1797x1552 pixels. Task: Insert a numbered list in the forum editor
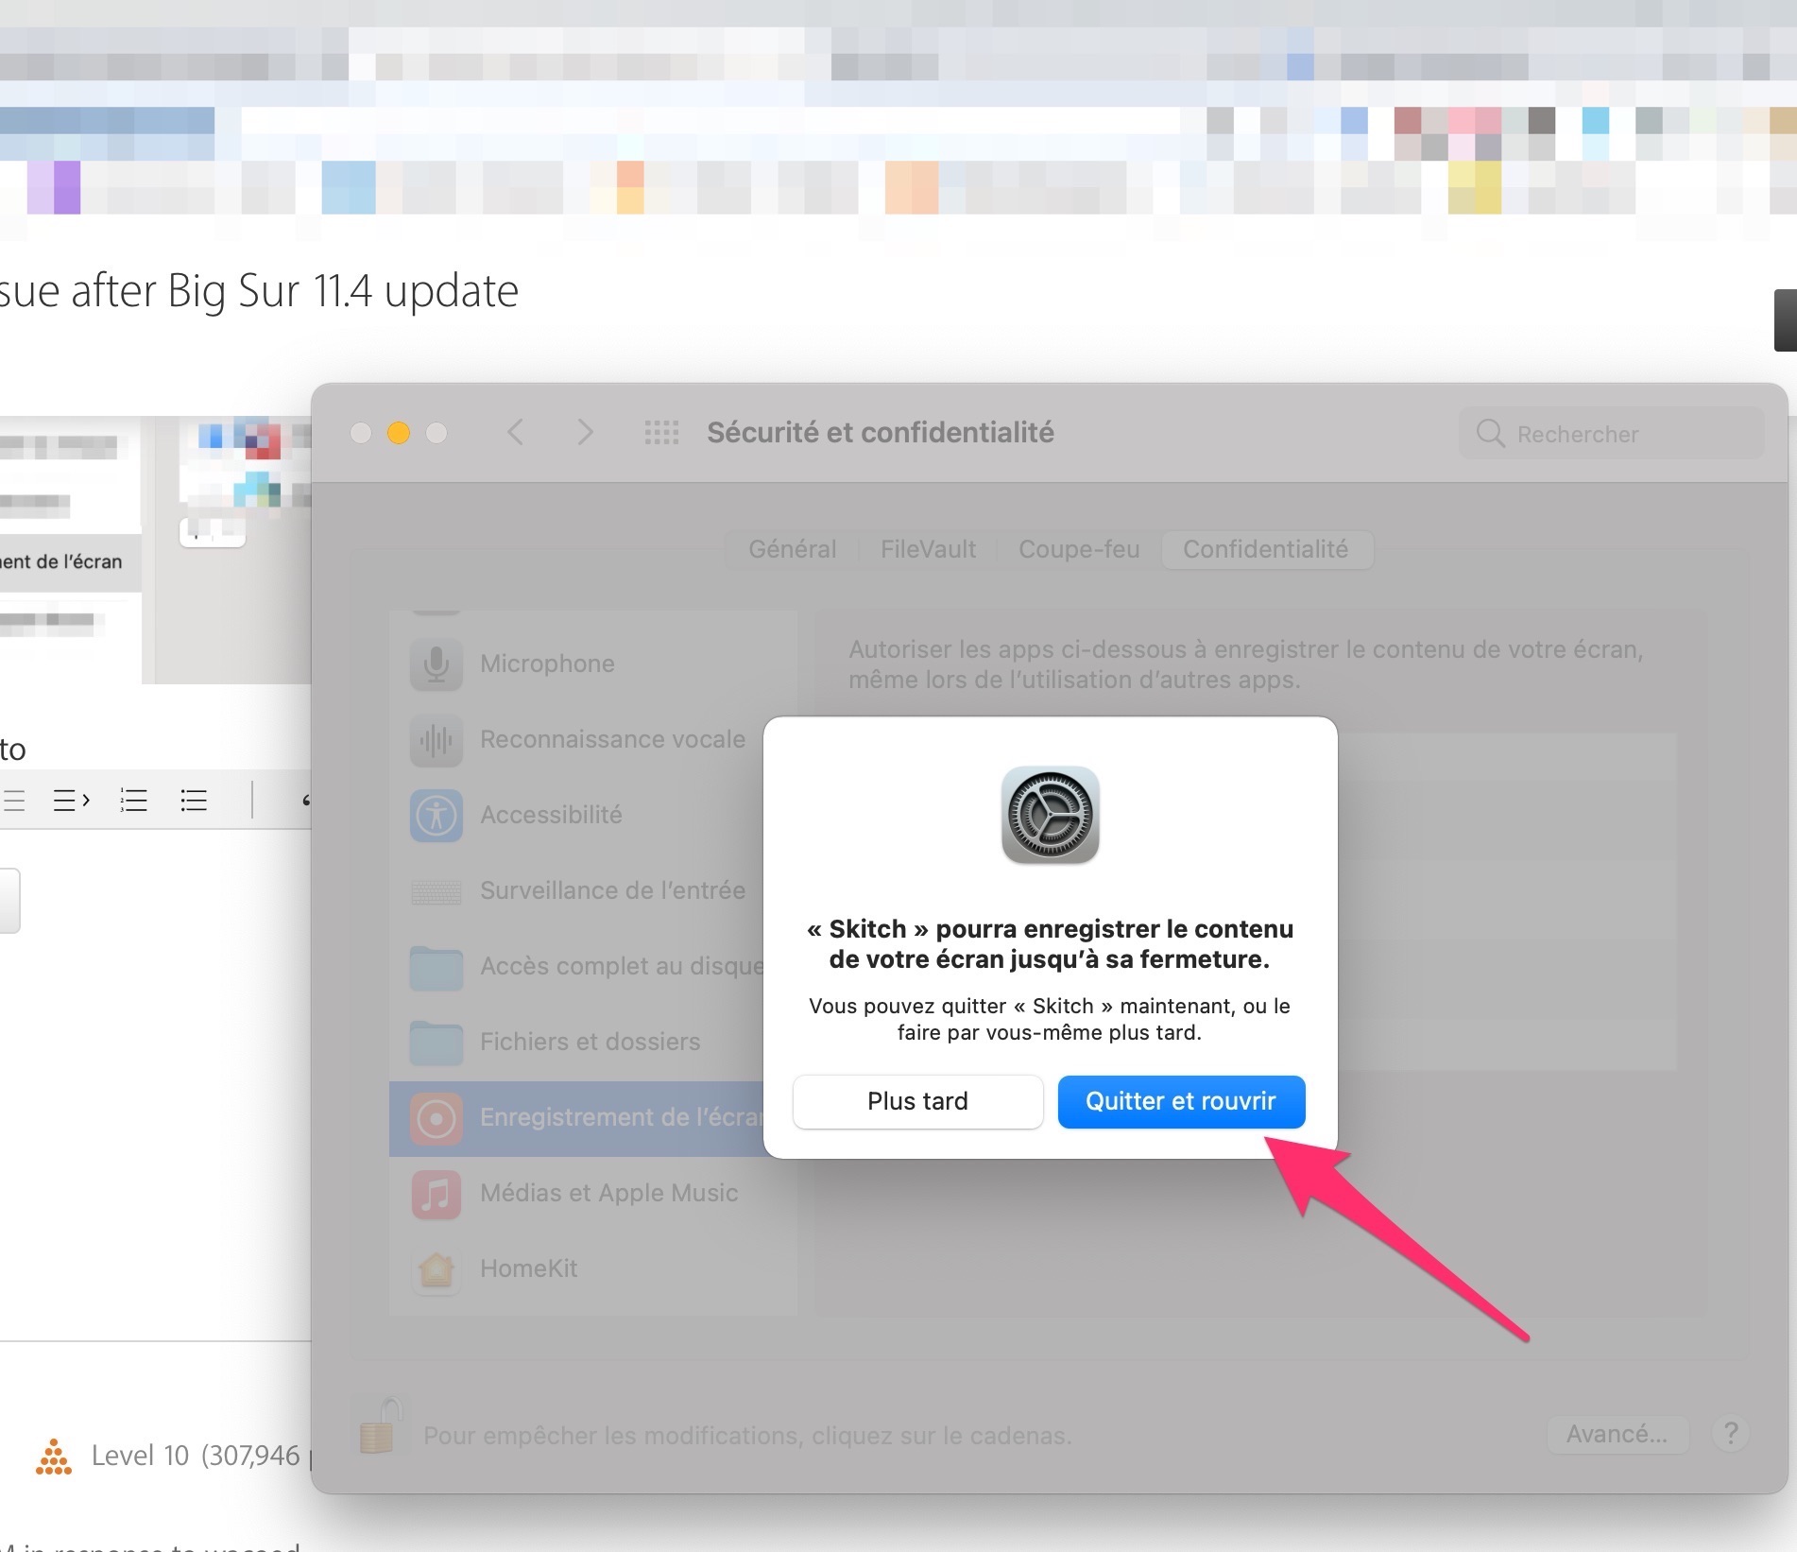click(133, 801)
